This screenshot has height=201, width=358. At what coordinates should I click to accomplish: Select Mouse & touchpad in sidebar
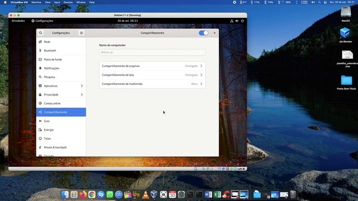tap(61, 147)
